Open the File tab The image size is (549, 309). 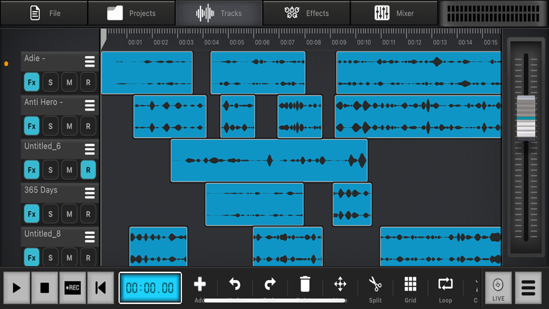pyautogui.click(x=44, y=13)
